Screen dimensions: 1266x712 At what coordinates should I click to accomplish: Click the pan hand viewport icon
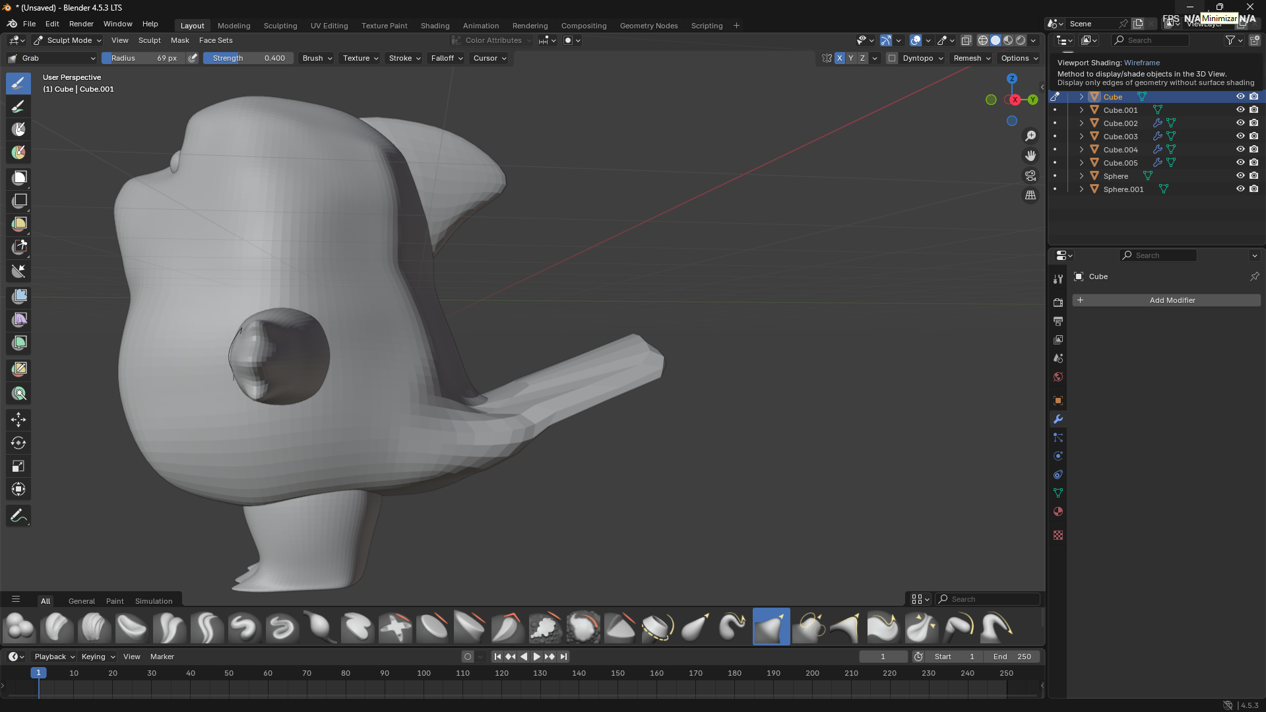1030,156
